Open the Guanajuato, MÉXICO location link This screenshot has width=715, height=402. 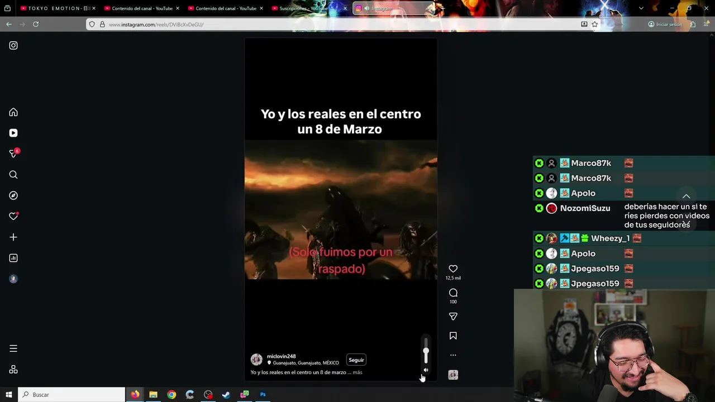point(306,363)
